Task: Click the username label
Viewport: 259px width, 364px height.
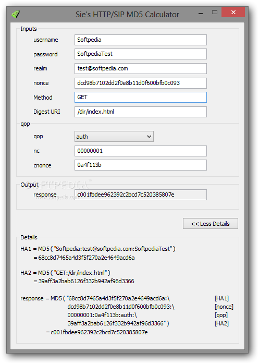Action: [x=46, y=40]
